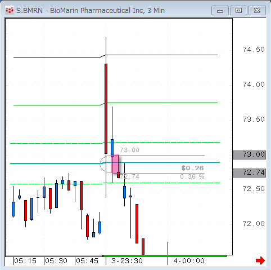Screen dimensions: 271x270
Task: Click the bright green bar on time axis
Action: [x=165, y=256]
